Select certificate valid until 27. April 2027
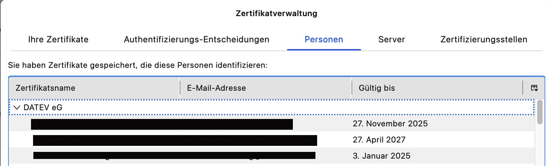The image size is (550, 166). (x=379, y=140)
